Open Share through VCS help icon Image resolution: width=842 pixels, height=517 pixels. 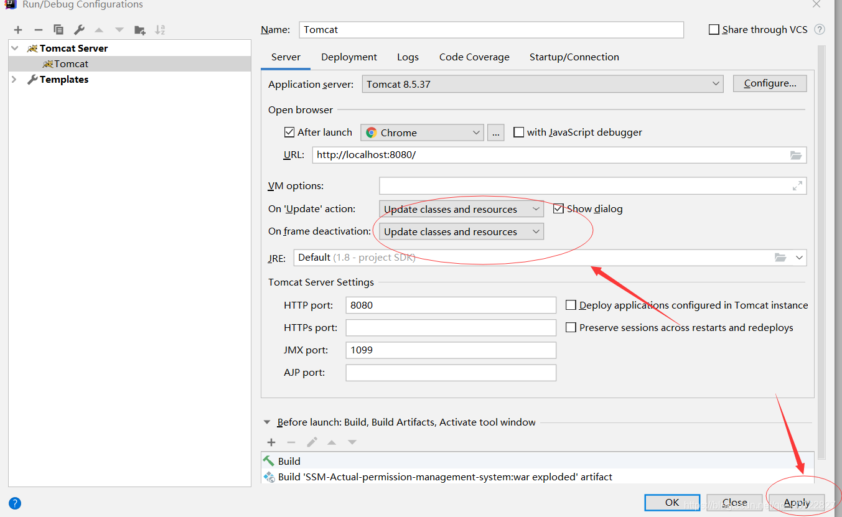coord(820,29)
